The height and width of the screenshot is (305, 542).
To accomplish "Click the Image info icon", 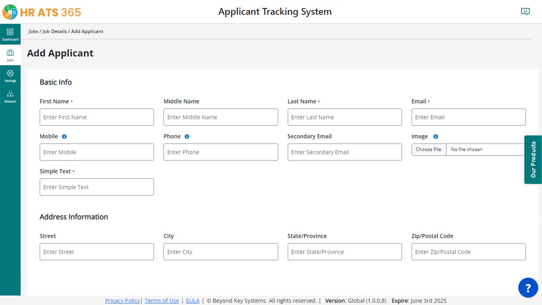I will (x=436, y=137).
